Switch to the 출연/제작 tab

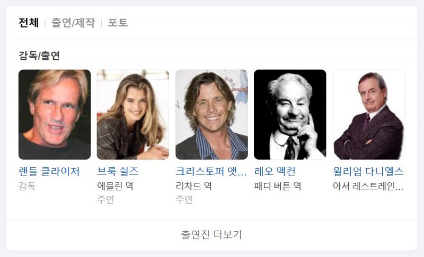(x=73, y=23)
